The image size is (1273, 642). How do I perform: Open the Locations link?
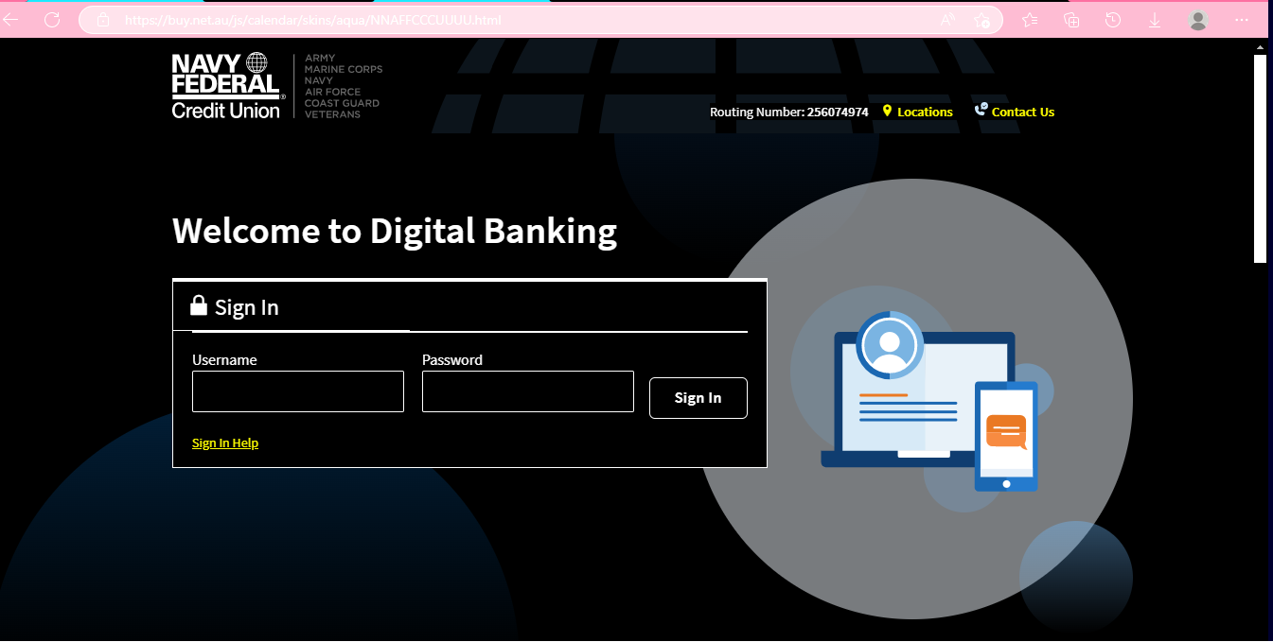925,112
